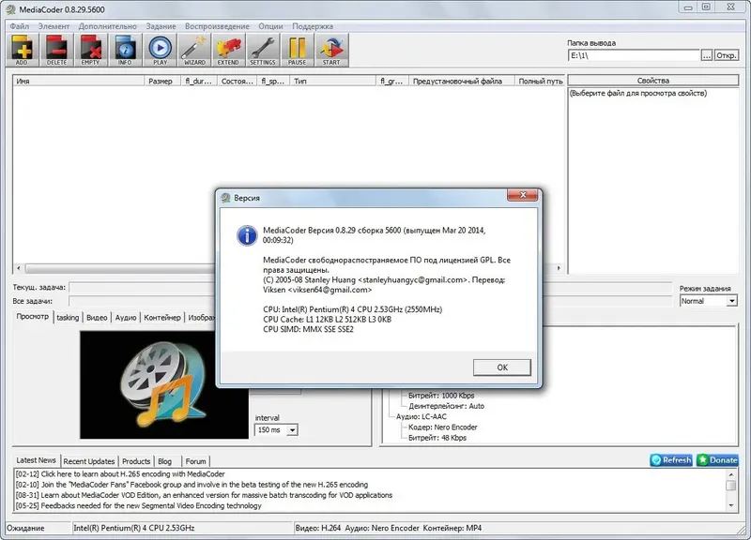Open the MediaCoder VOD Edition news item
The height and width of the screenshot is (540, 751).
[x=204, y=495]
